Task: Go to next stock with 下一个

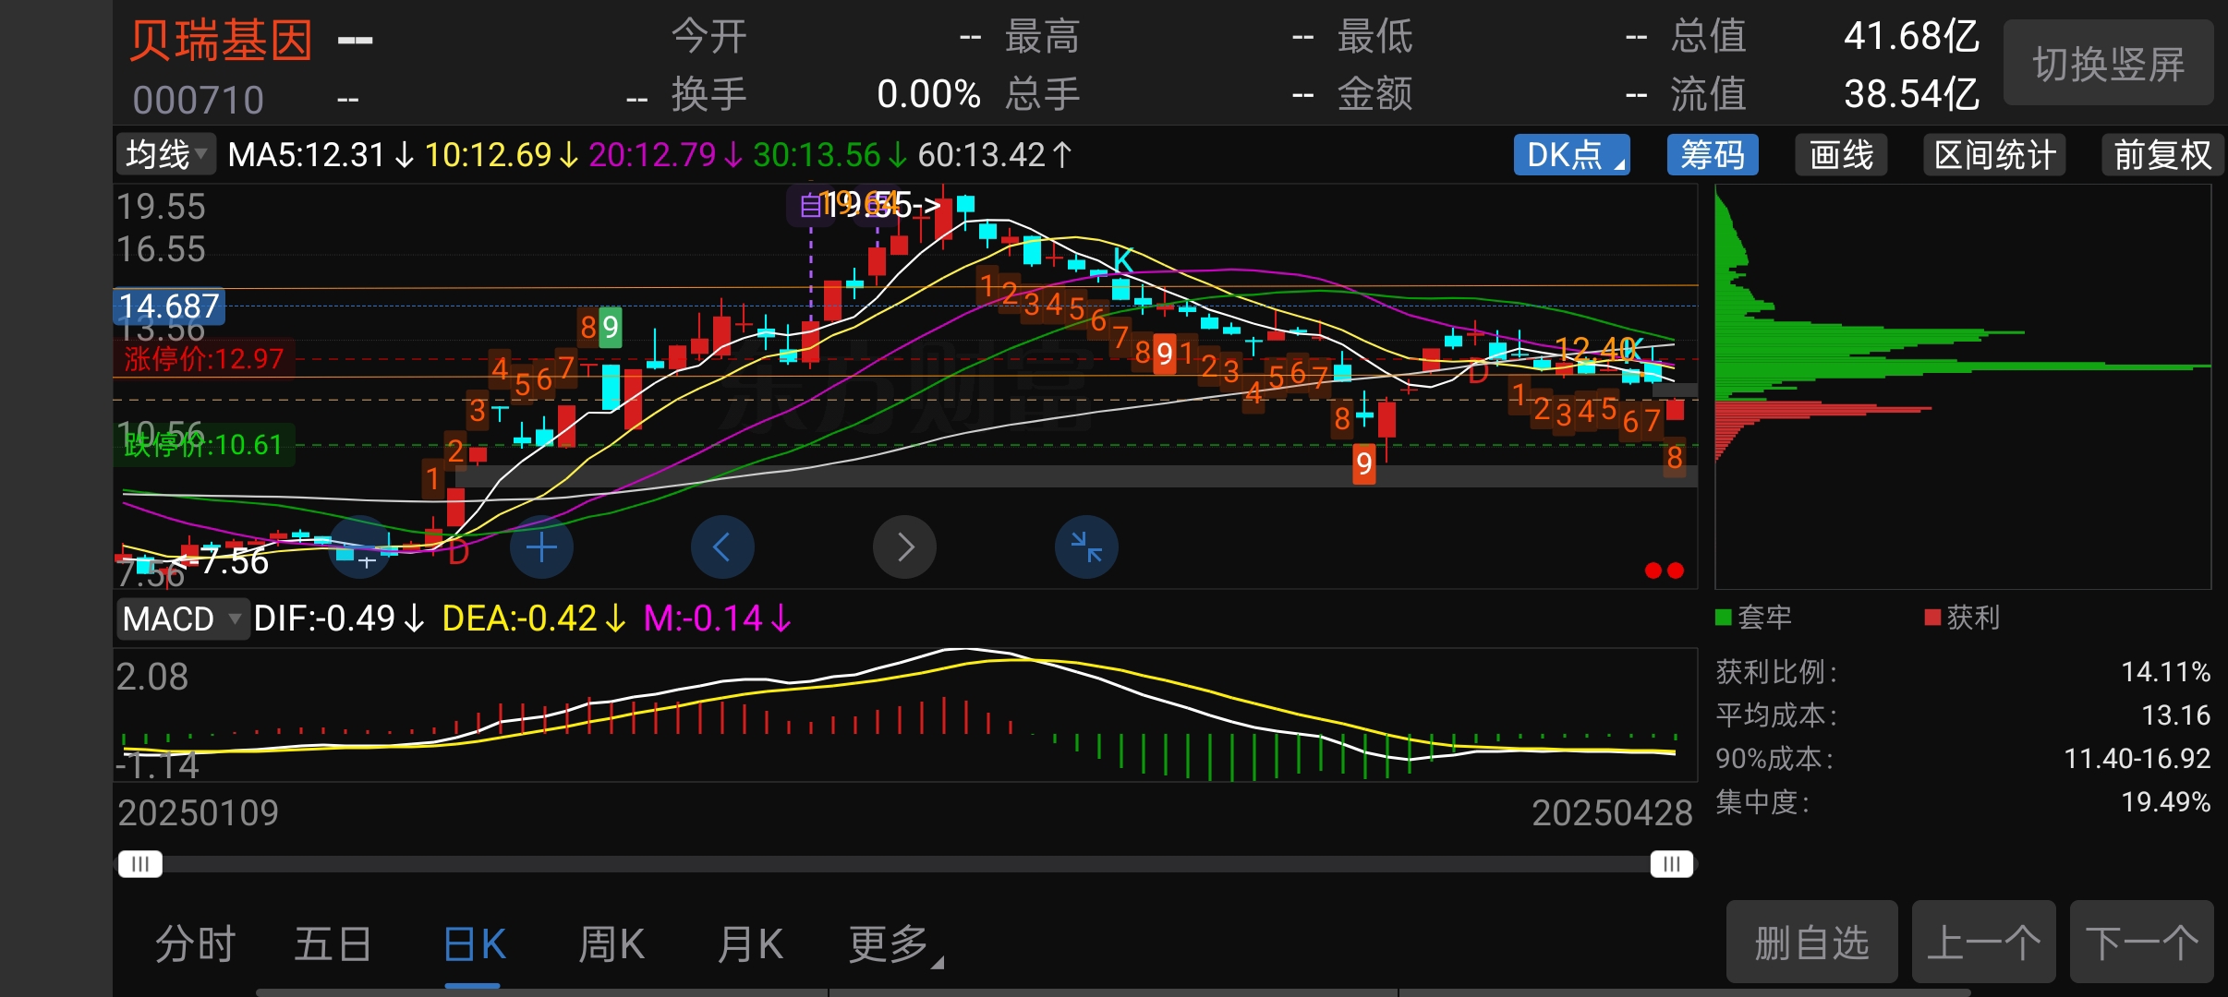Action: 2141,942
